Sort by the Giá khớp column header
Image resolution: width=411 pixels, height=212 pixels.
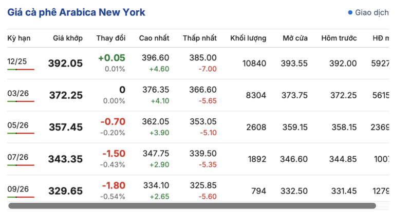click(x=67, y=38)
